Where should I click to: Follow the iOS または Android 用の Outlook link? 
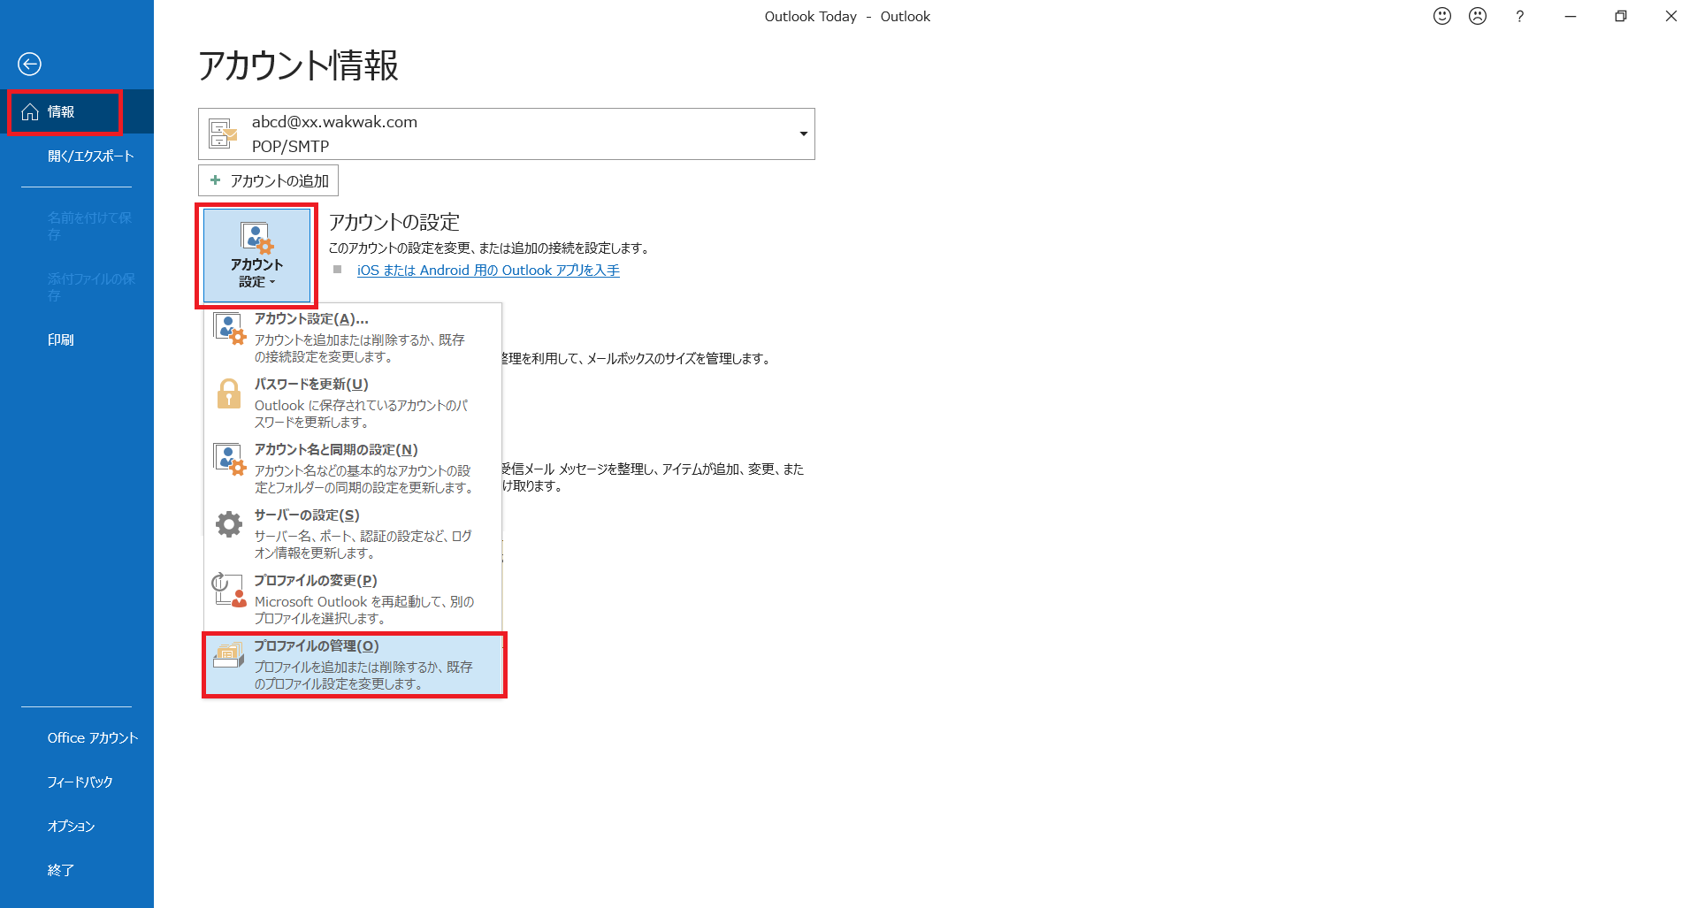pos(488,270)
